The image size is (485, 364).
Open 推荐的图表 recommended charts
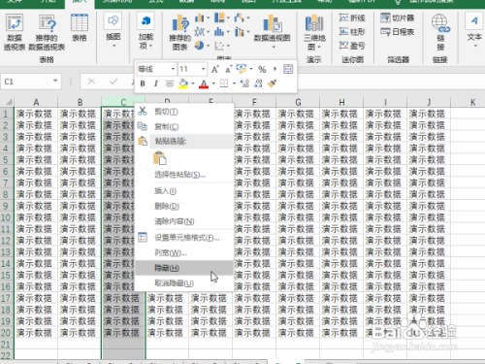point(179,32)
